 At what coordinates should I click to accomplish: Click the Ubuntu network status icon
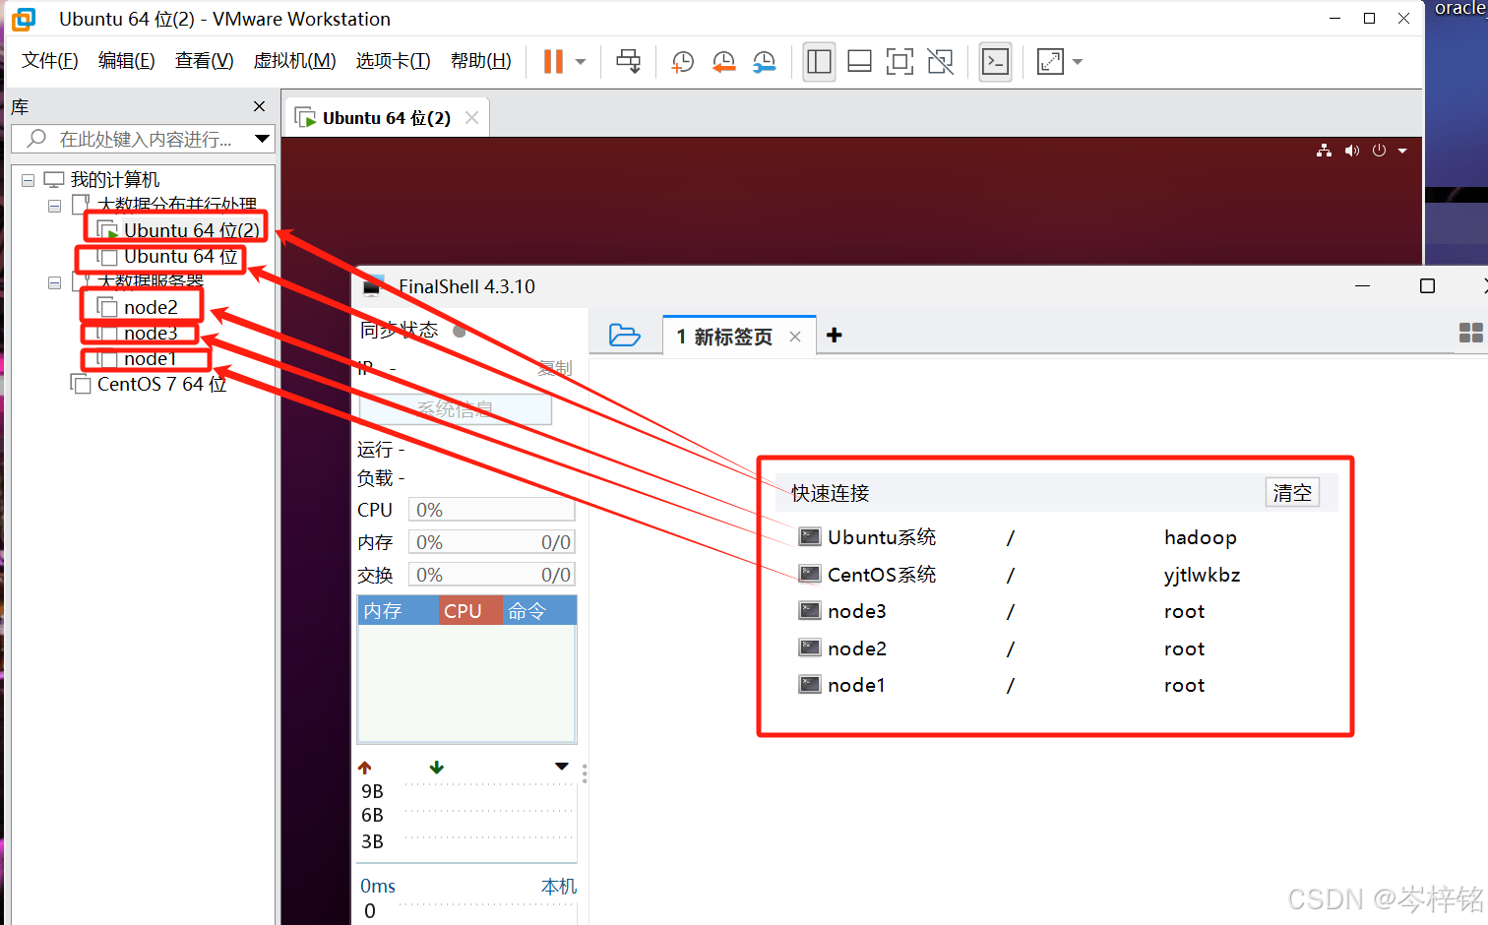1324,151
